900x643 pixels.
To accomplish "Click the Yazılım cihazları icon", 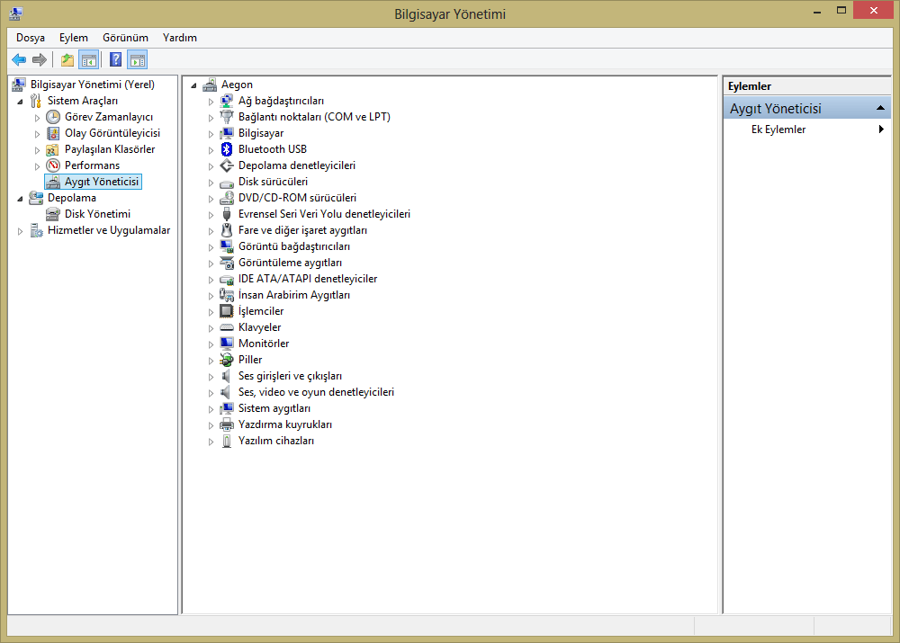I will 227,441.
